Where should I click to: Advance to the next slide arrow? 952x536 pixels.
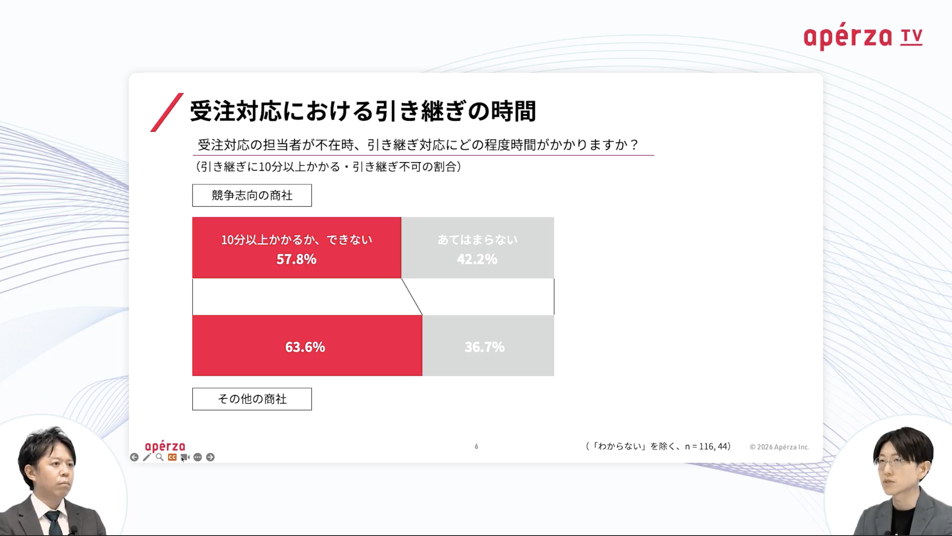tap(210, 457)
